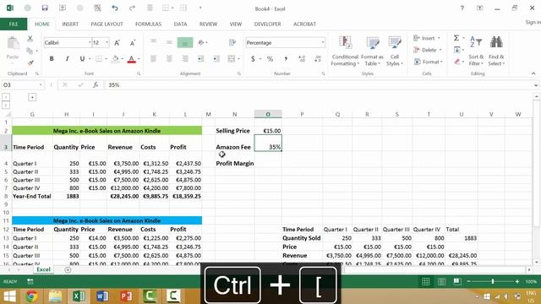Open Sort & Filter menu

point(476,51)
